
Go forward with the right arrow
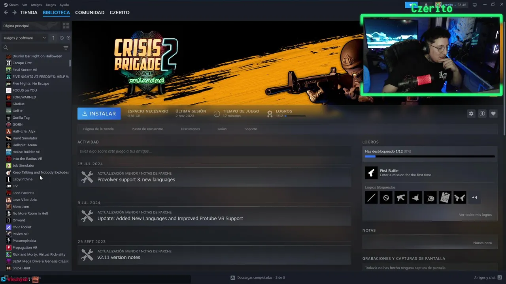click(x=14, y=13)
